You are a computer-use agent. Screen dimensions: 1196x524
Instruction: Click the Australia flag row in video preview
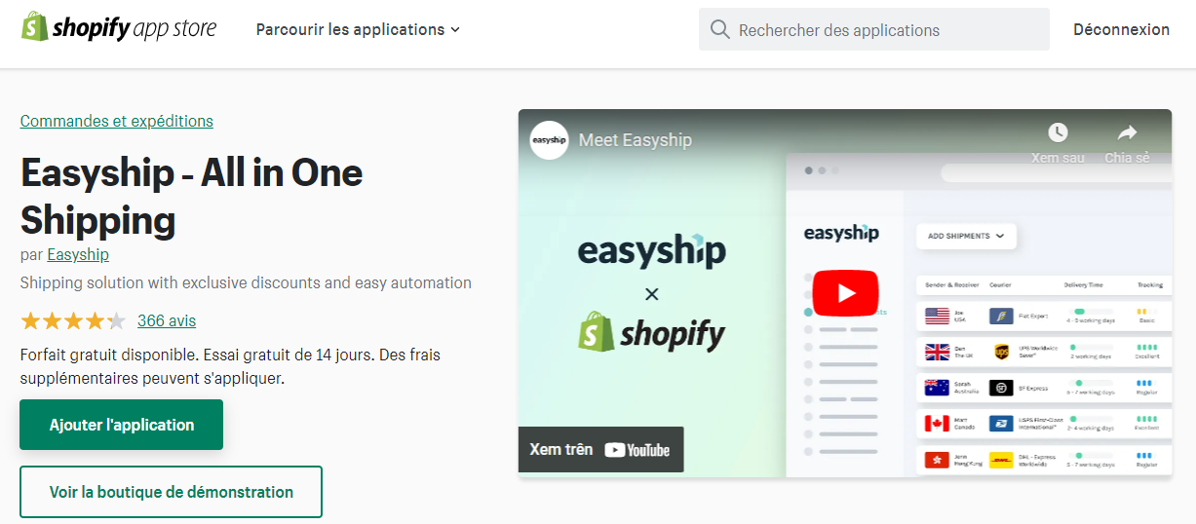[1044, 388]
